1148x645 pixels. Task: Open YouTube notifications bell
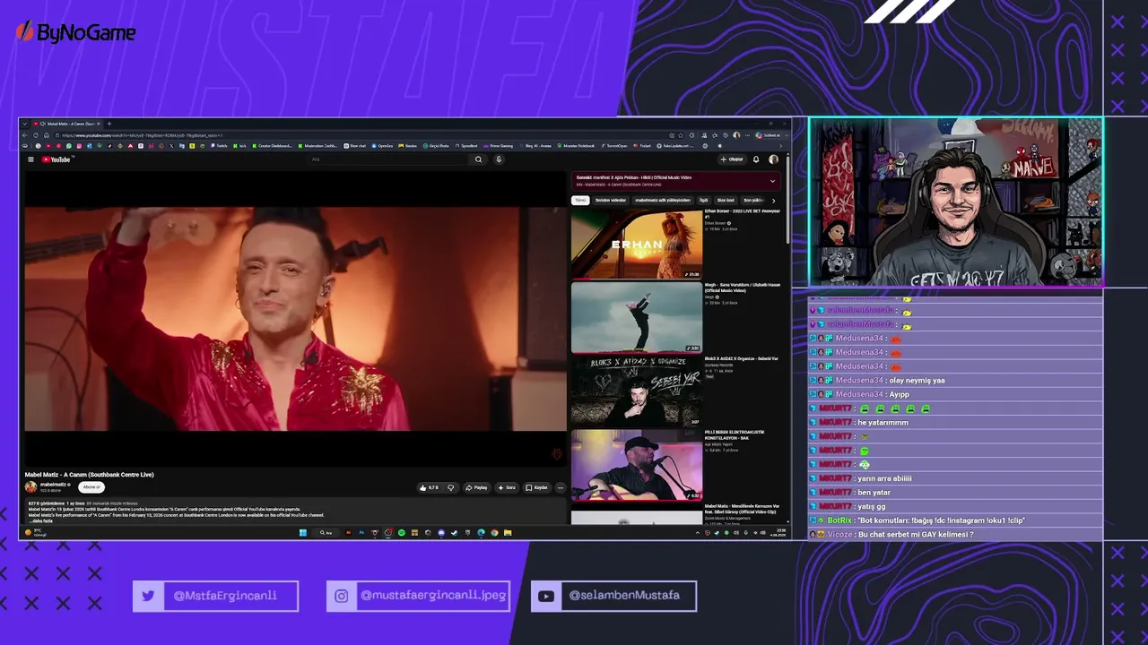pos(756,159)
